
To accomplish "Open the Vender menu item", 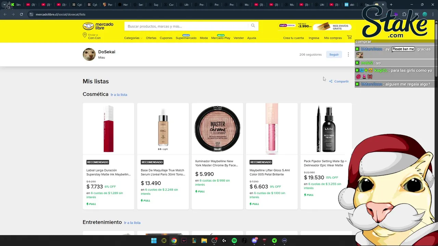I will click(x=239, y=38).
